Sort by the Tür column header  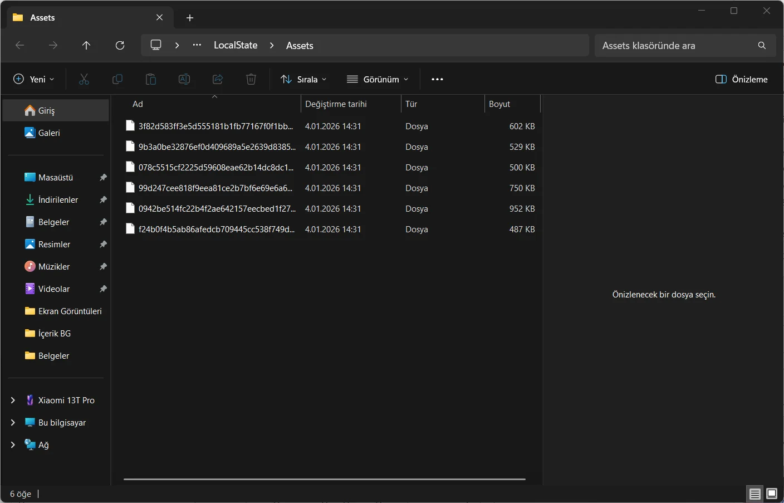tap(443, 104)
